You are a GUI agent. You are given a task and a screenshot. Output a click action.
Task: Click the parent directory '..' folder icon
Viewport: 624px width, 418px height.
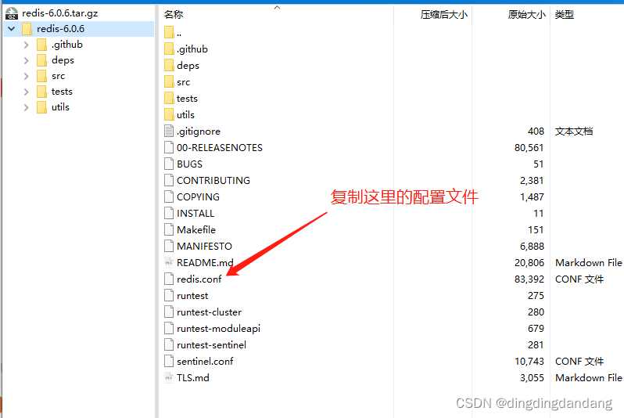[x=169, y=32]
